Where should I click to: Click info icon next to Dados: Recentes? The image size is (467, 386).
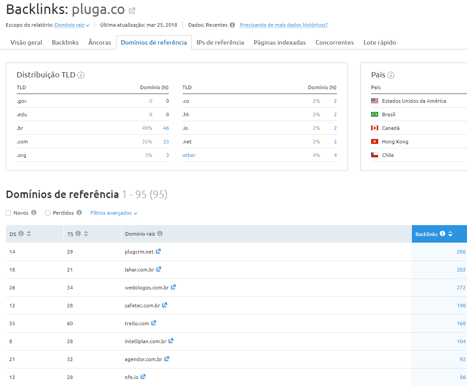coord(232,25)
